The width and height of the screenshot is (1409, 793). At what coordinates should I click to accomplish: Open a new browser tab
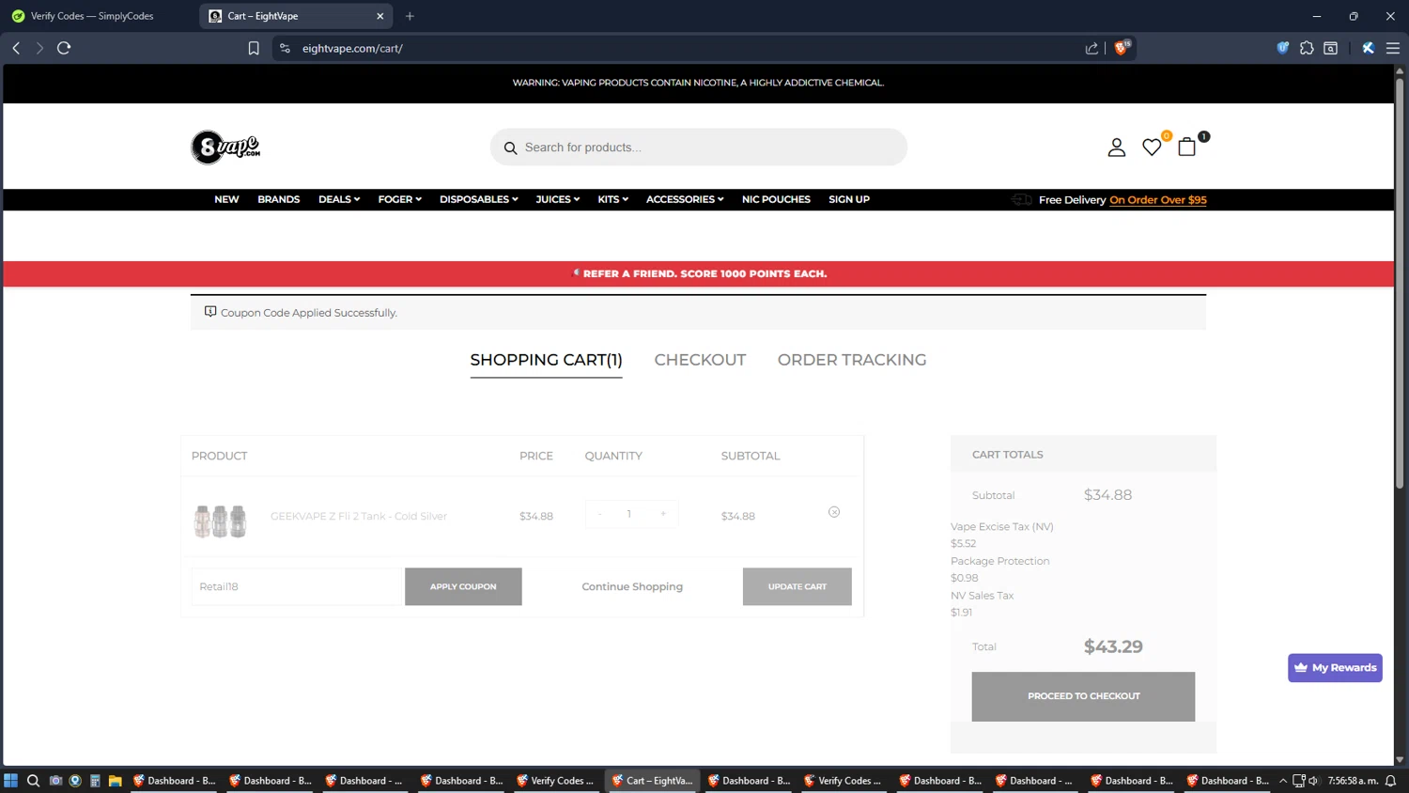[x=410, y=16]
